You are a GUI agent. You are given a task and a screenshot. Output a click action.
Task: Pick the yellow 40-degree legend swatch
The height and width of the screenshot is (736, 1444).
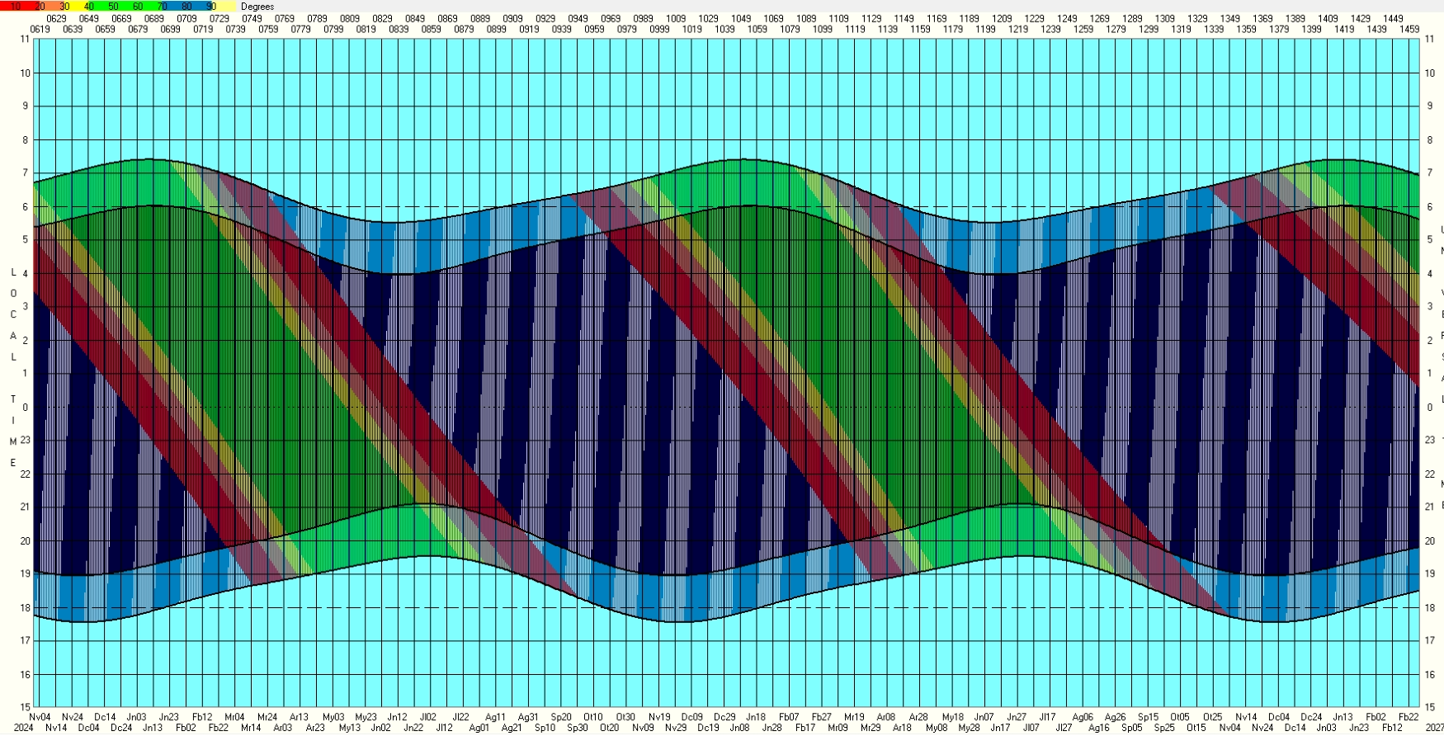click(88, 6)
